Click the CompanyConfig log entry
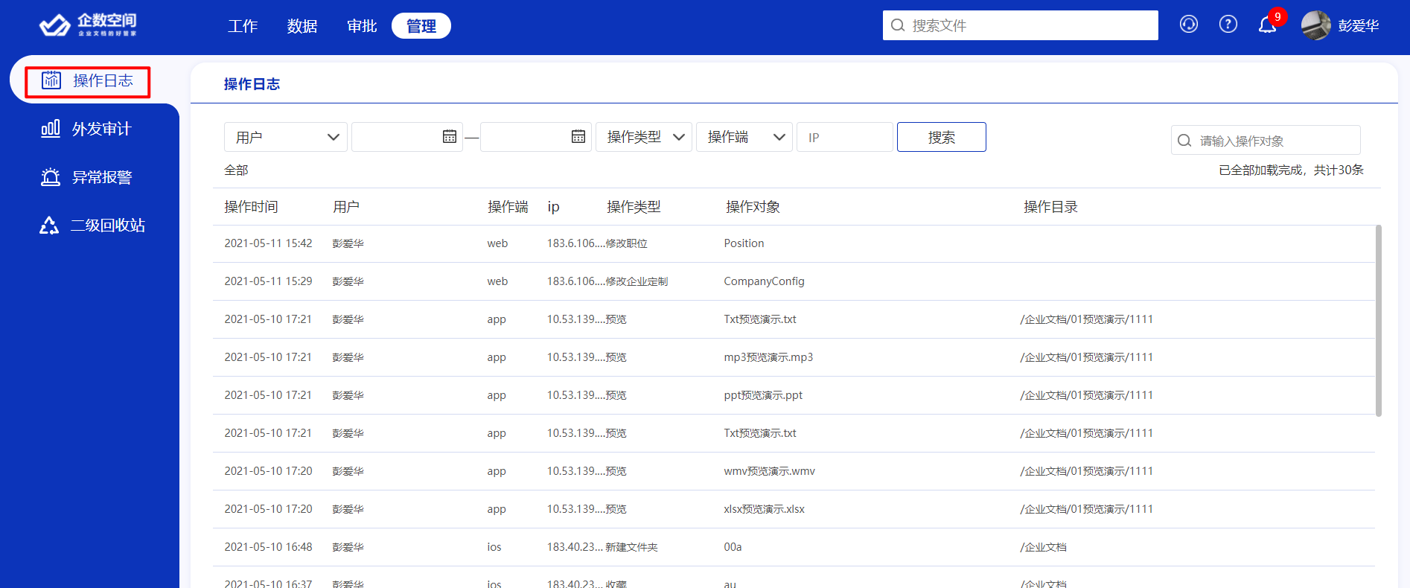Viewport: 1410px width, 588px height. 764,281
